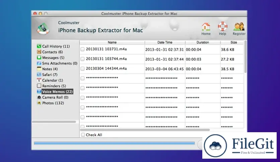Viewport: 280px width, 162px height.
Task: Enable the Check All checkbox
Action: tap(83, 135)
